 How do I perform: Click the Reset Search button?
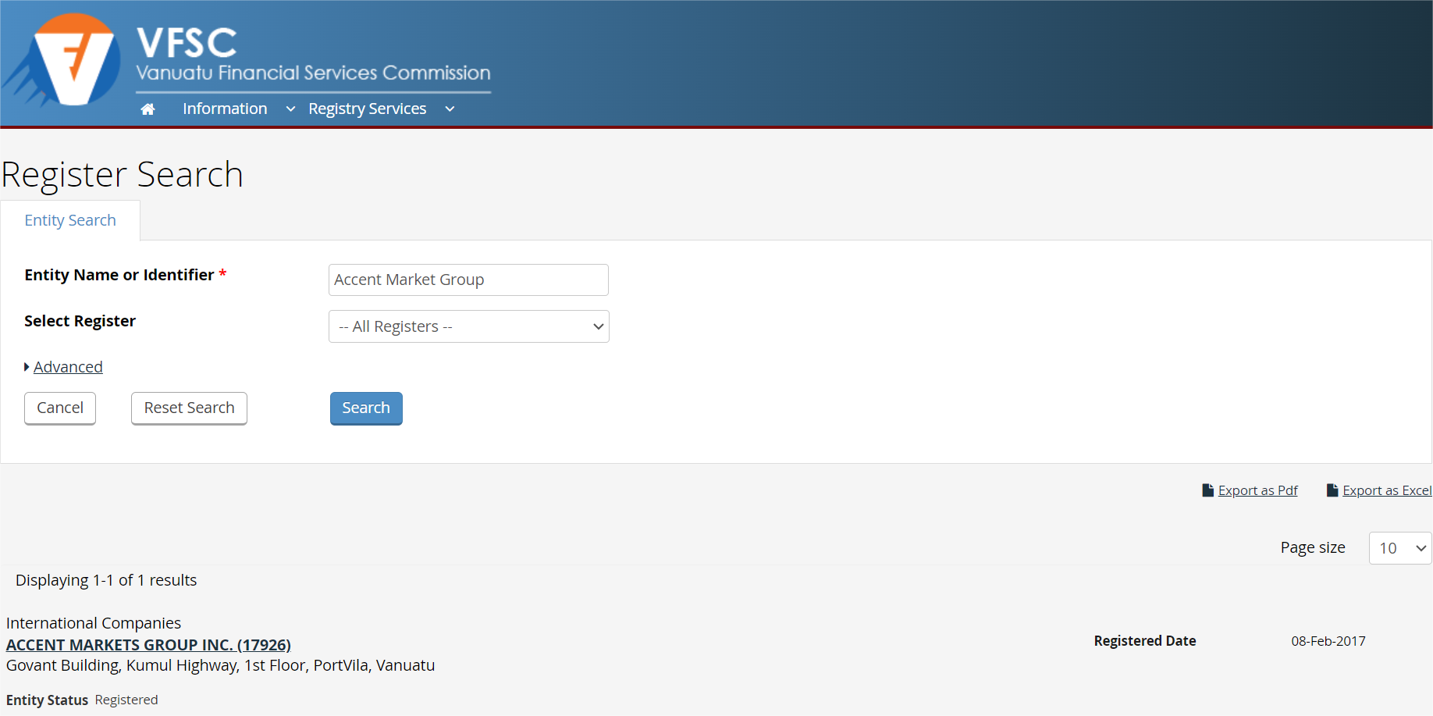[189, 408]
